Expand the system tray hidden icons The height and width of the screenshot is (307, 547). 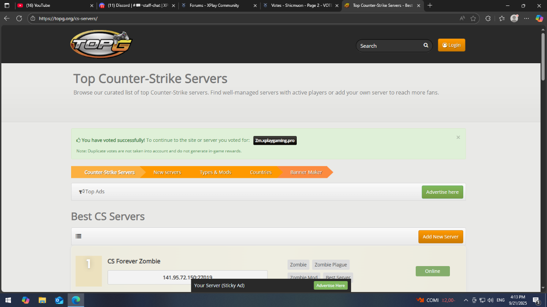465,300
